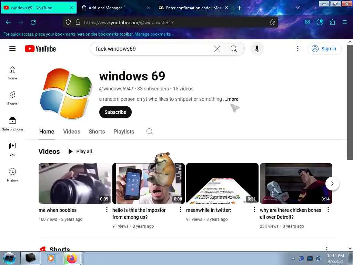Screen dimensions: 353x265
Task: Clear the YouTube search query with the X
Action: click(x=217, y=49)
